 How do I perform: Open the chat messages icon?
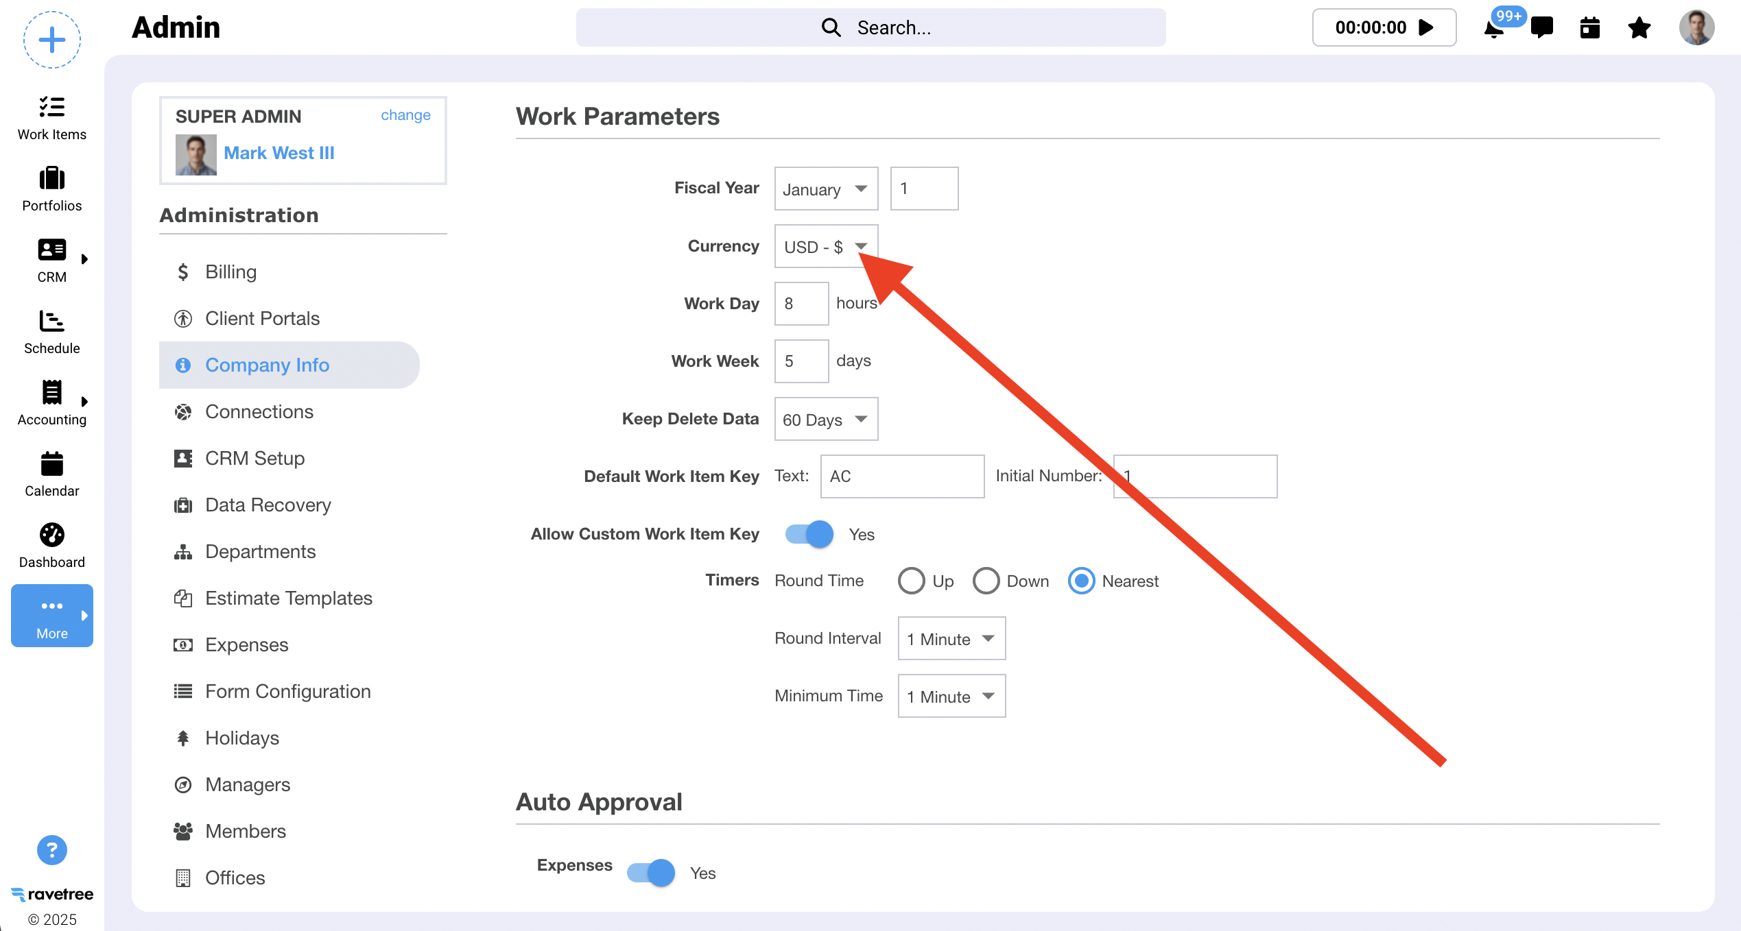tap(1542, 27)
